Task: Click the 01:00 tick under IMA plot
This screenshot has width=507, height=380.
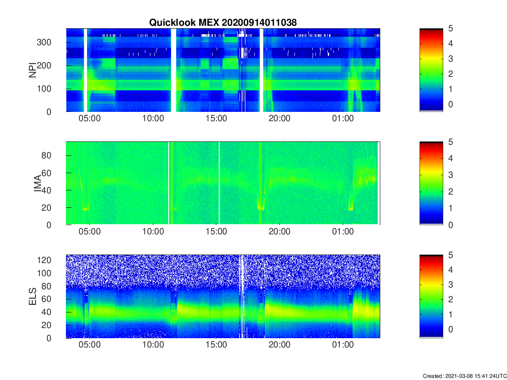Action: [343, 232]
